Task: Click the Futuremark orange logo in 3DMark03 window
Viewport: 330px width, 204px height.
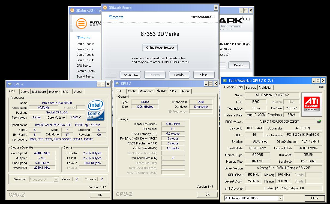Action: point(81,23)
